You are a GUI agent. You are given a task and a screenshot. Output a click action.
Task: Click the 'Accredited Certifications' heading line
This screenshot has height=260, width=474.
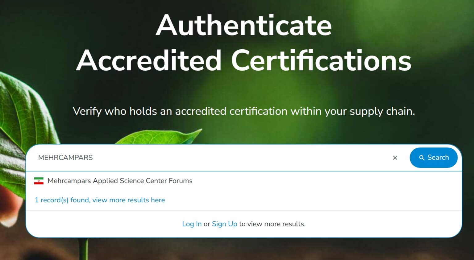(243, 61)
